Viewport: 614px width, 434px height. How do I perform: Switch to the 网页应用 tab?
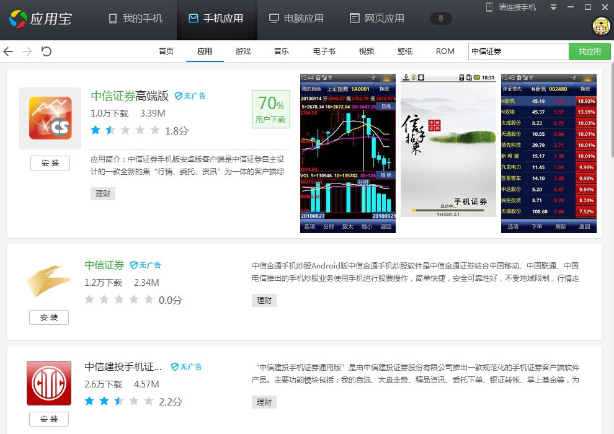[377, 19]
